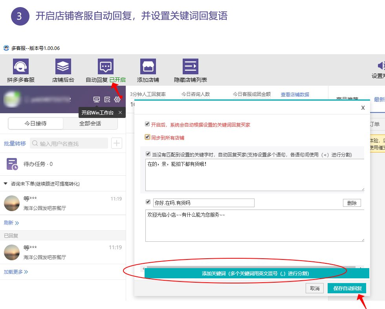Click the 删除 button for keyword rule
The height and width of the screenshot is (309, 385).
pyautogui.click(x=352, y=203)
